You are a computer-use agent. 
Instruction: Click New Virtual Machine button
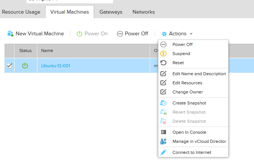point(36,34)
